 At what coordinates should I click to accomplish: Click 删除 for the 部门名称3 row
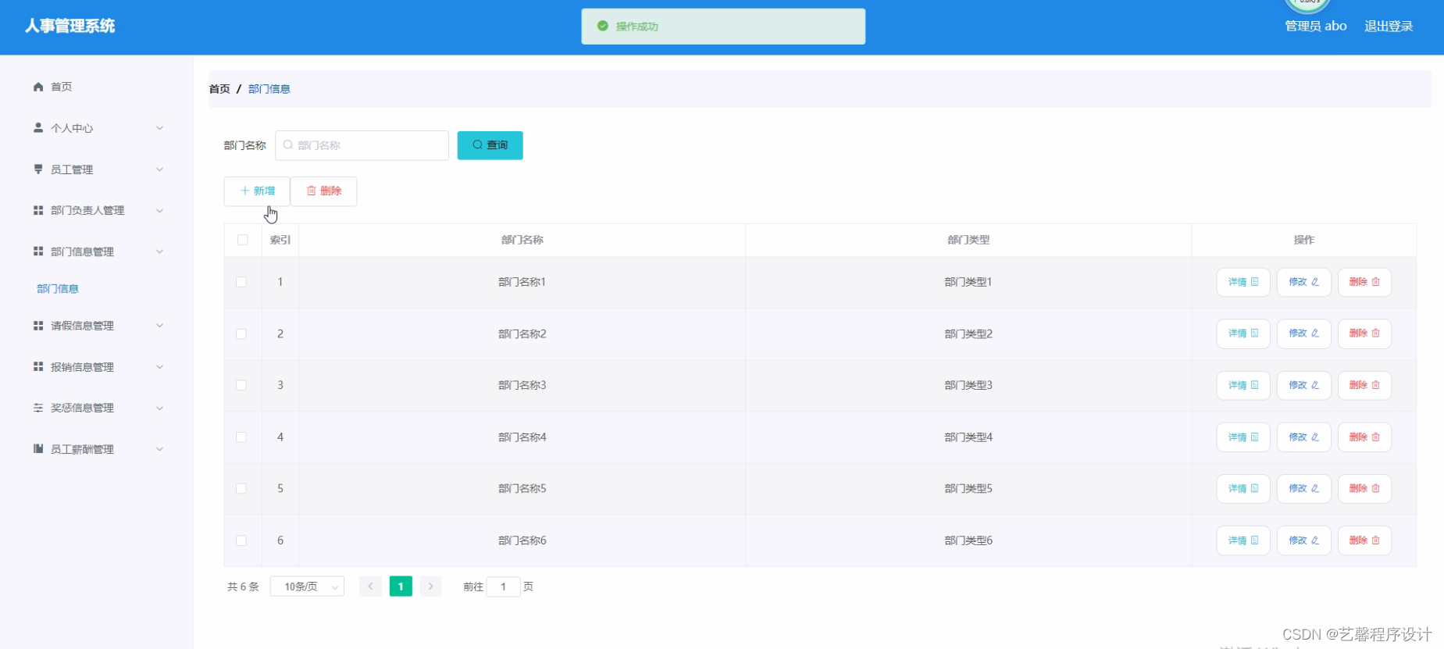(1364, 385)
